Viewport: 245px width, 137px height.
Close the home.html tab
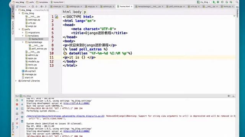pos(132,6)
